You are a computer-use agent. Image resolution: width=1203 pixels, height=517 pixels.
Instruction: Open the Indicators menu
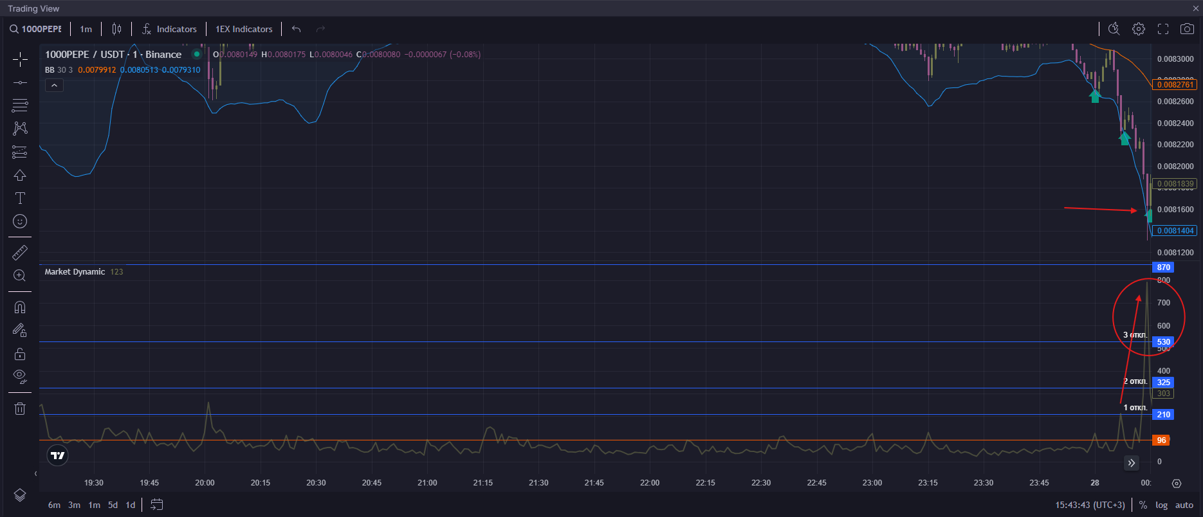tap(169, 29)
